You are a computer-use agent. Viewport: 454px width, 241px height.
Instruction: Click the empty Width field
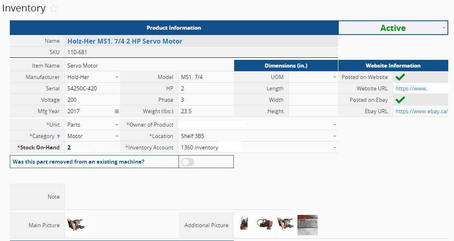pos(313,100)
